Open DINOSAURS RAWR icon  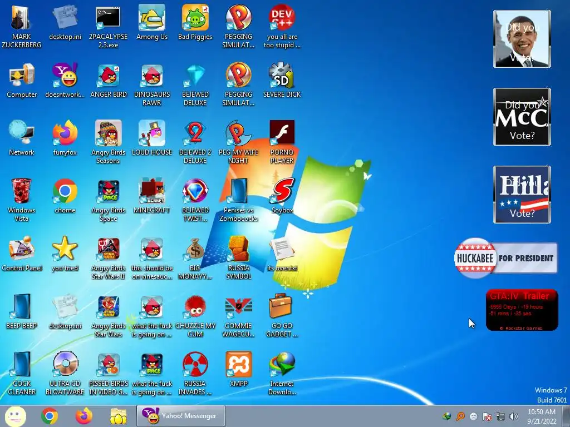151,85
